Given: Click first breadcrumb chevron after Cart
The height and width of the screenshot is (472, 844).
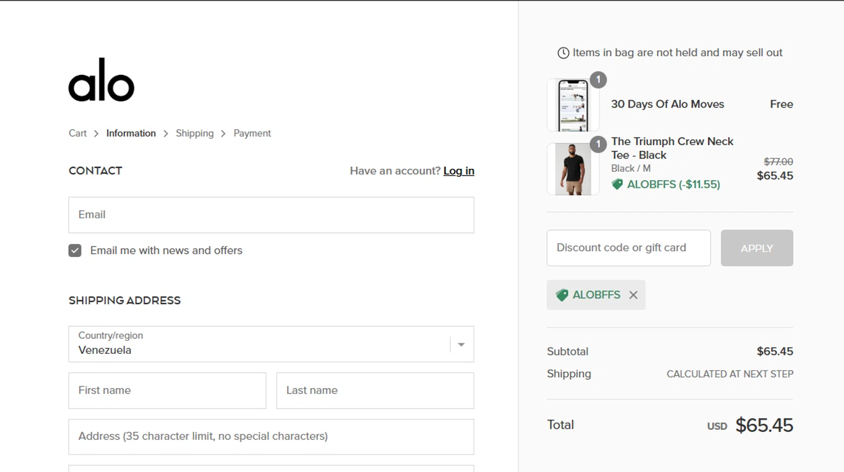Looking at the screenshot, I should 96,134.
